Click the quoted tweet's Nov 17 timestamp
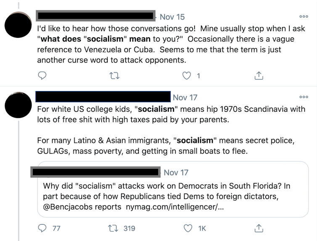Screen dimensions: 317x241 pyautogui.click(x=176, y=173)
